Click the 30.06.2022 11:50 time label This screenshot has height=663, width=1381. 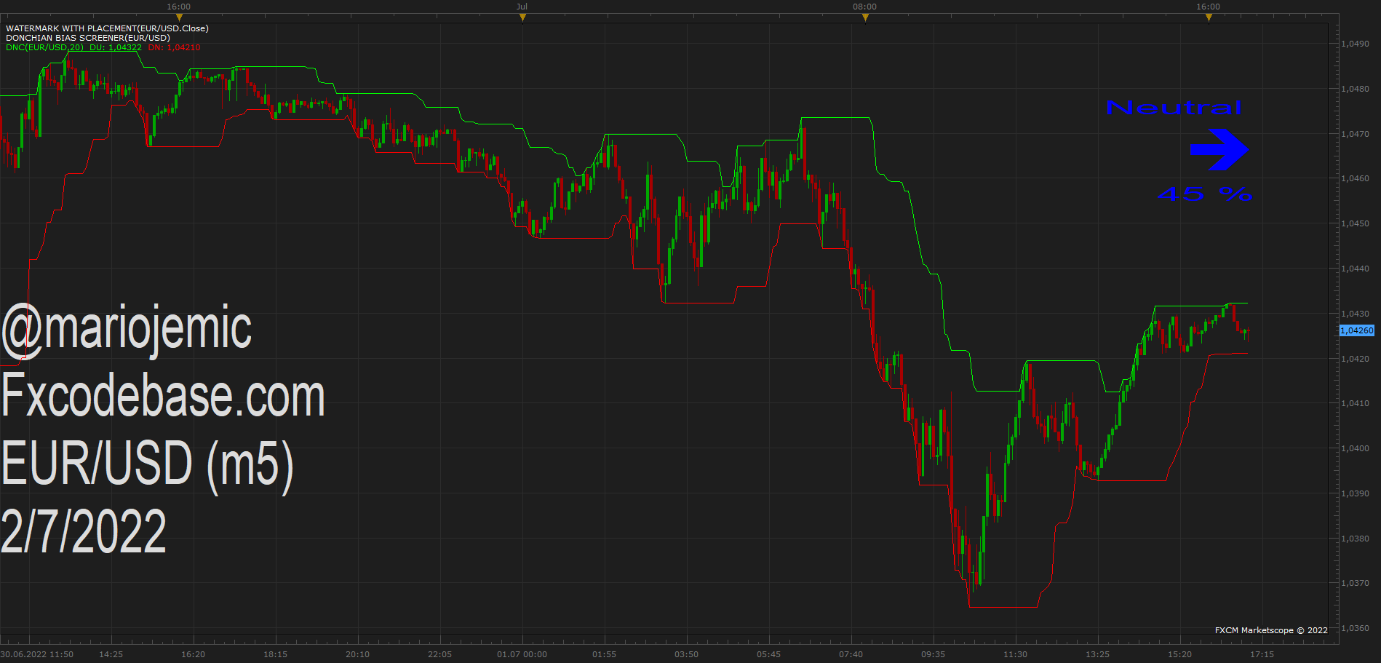(37, 654)
